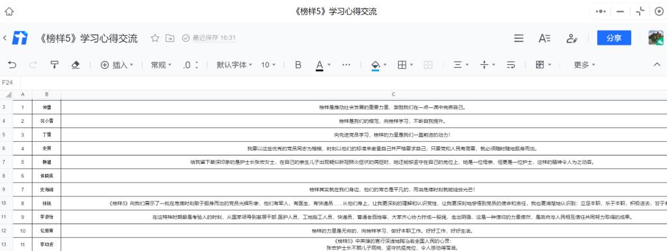
Task: Click the undo arrow icon
Action: coord(12,64)
